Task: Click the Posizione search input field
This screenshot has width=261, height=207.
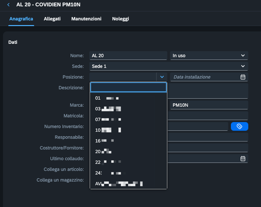Action: point(128,87)
